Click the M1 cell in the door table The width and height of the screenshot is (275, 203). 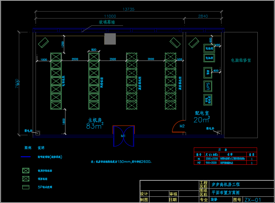click(199, 159)
